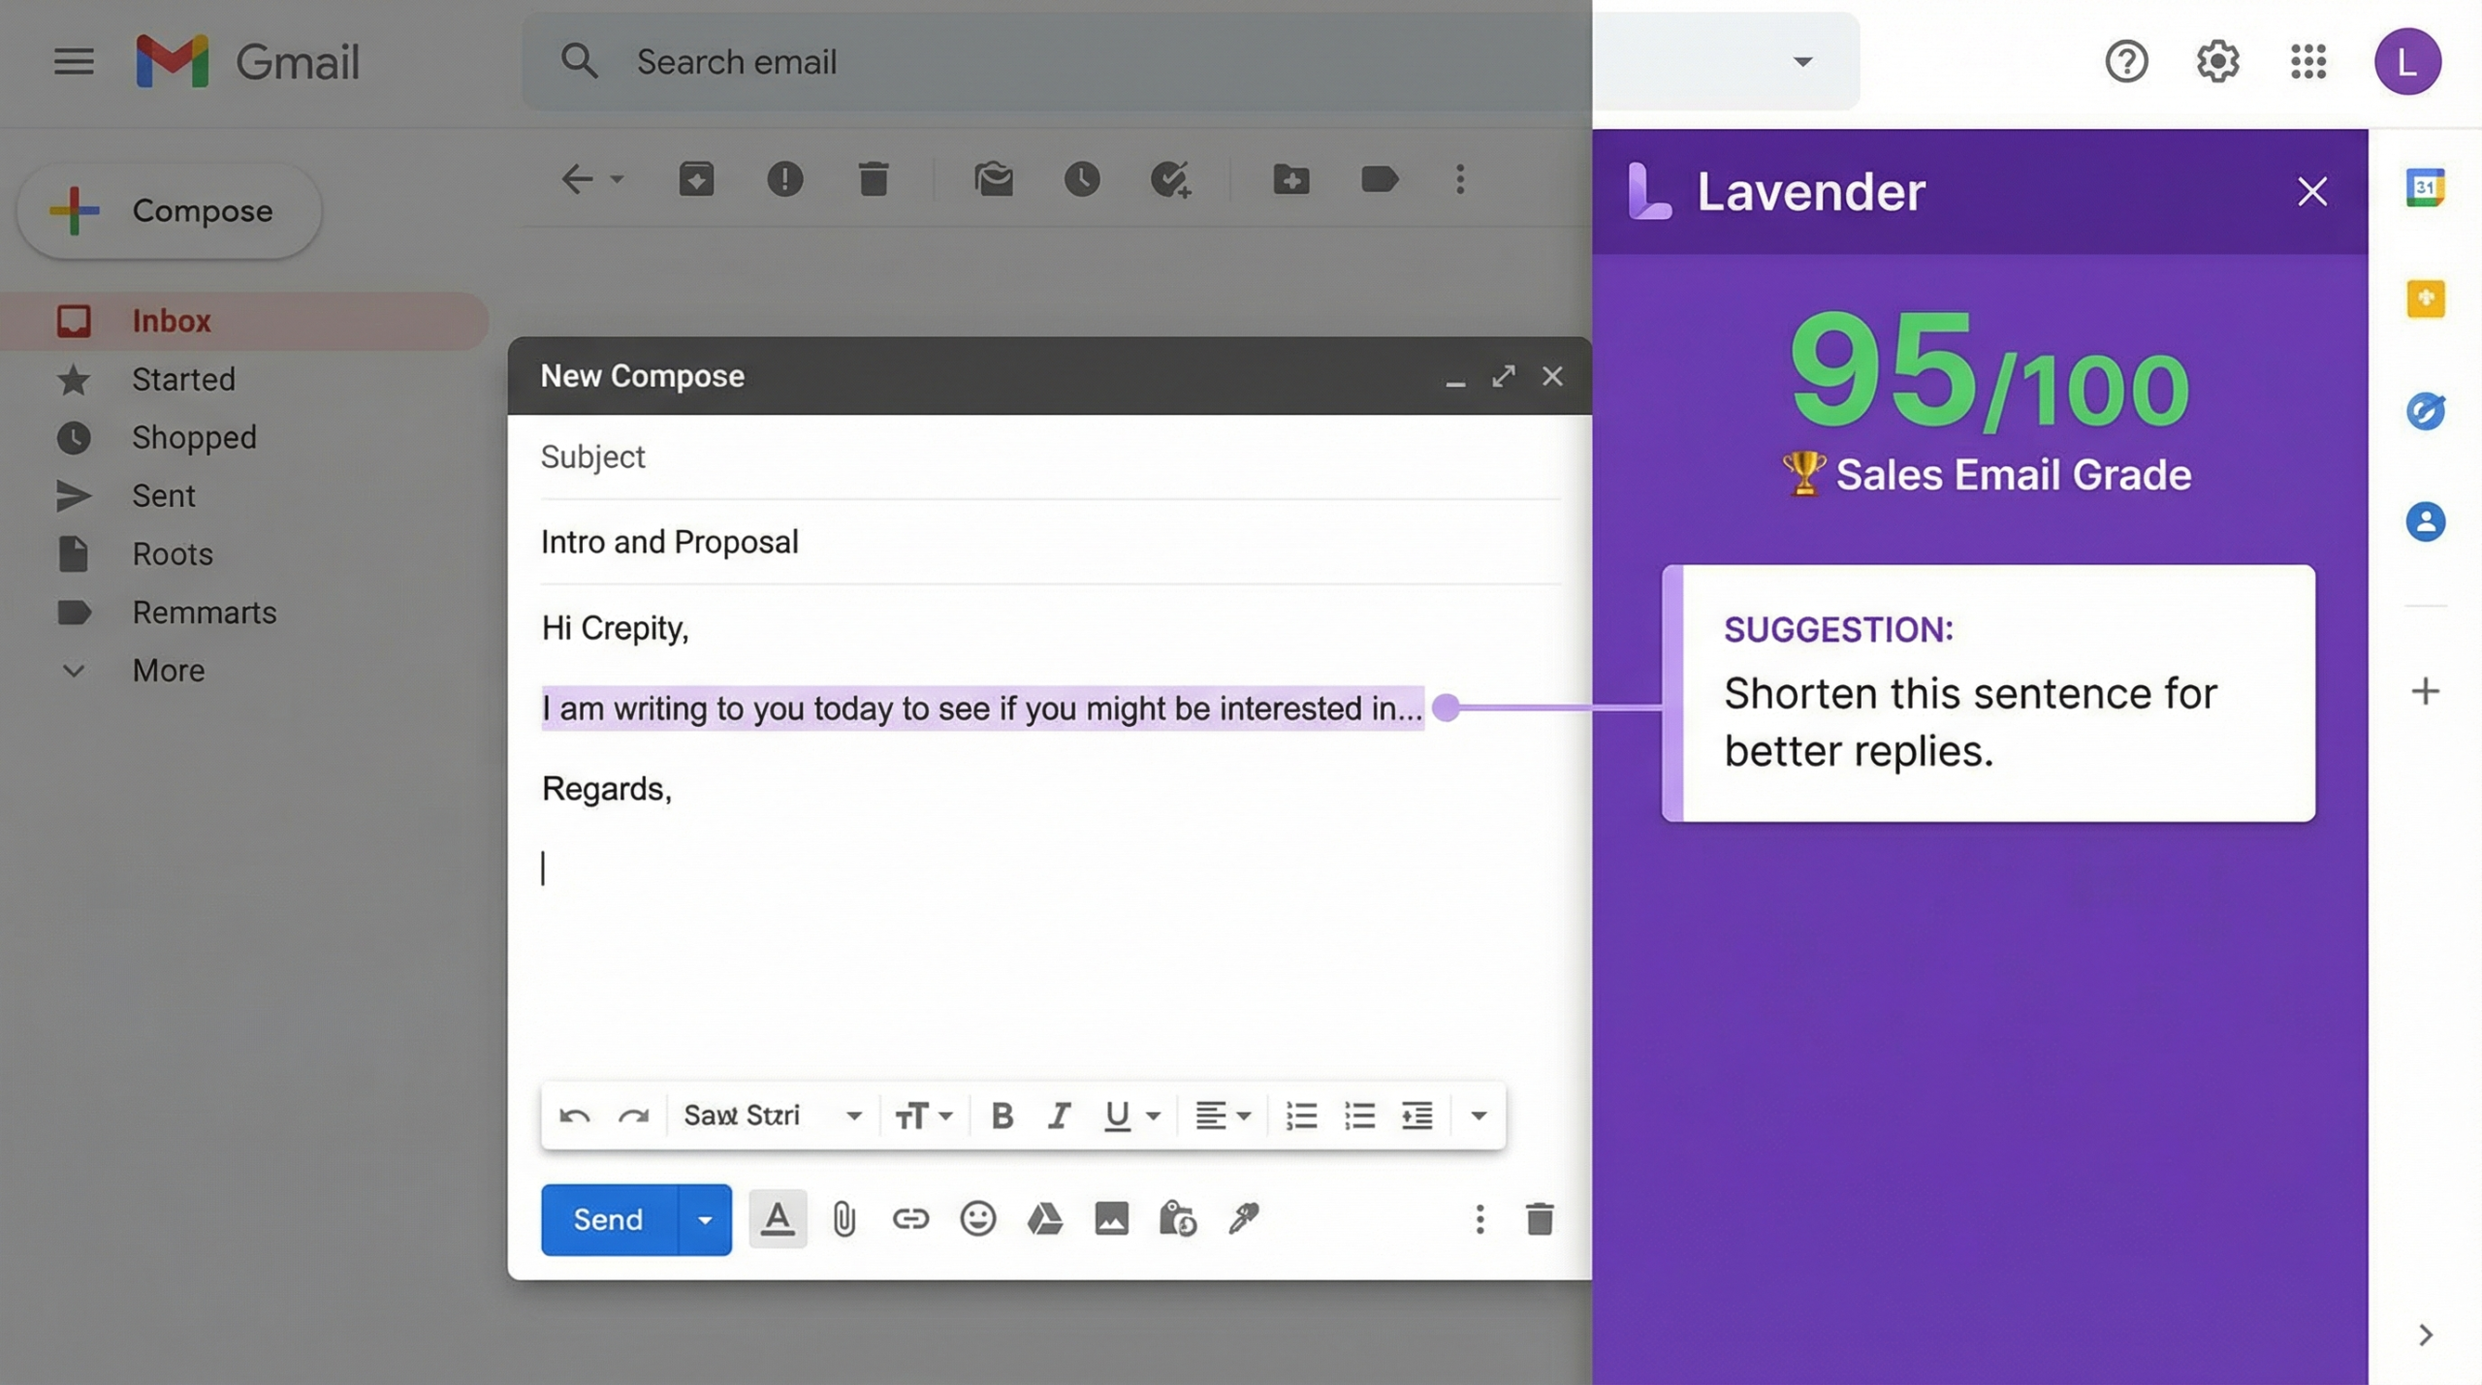Open the Started folder

coord(183,379)
